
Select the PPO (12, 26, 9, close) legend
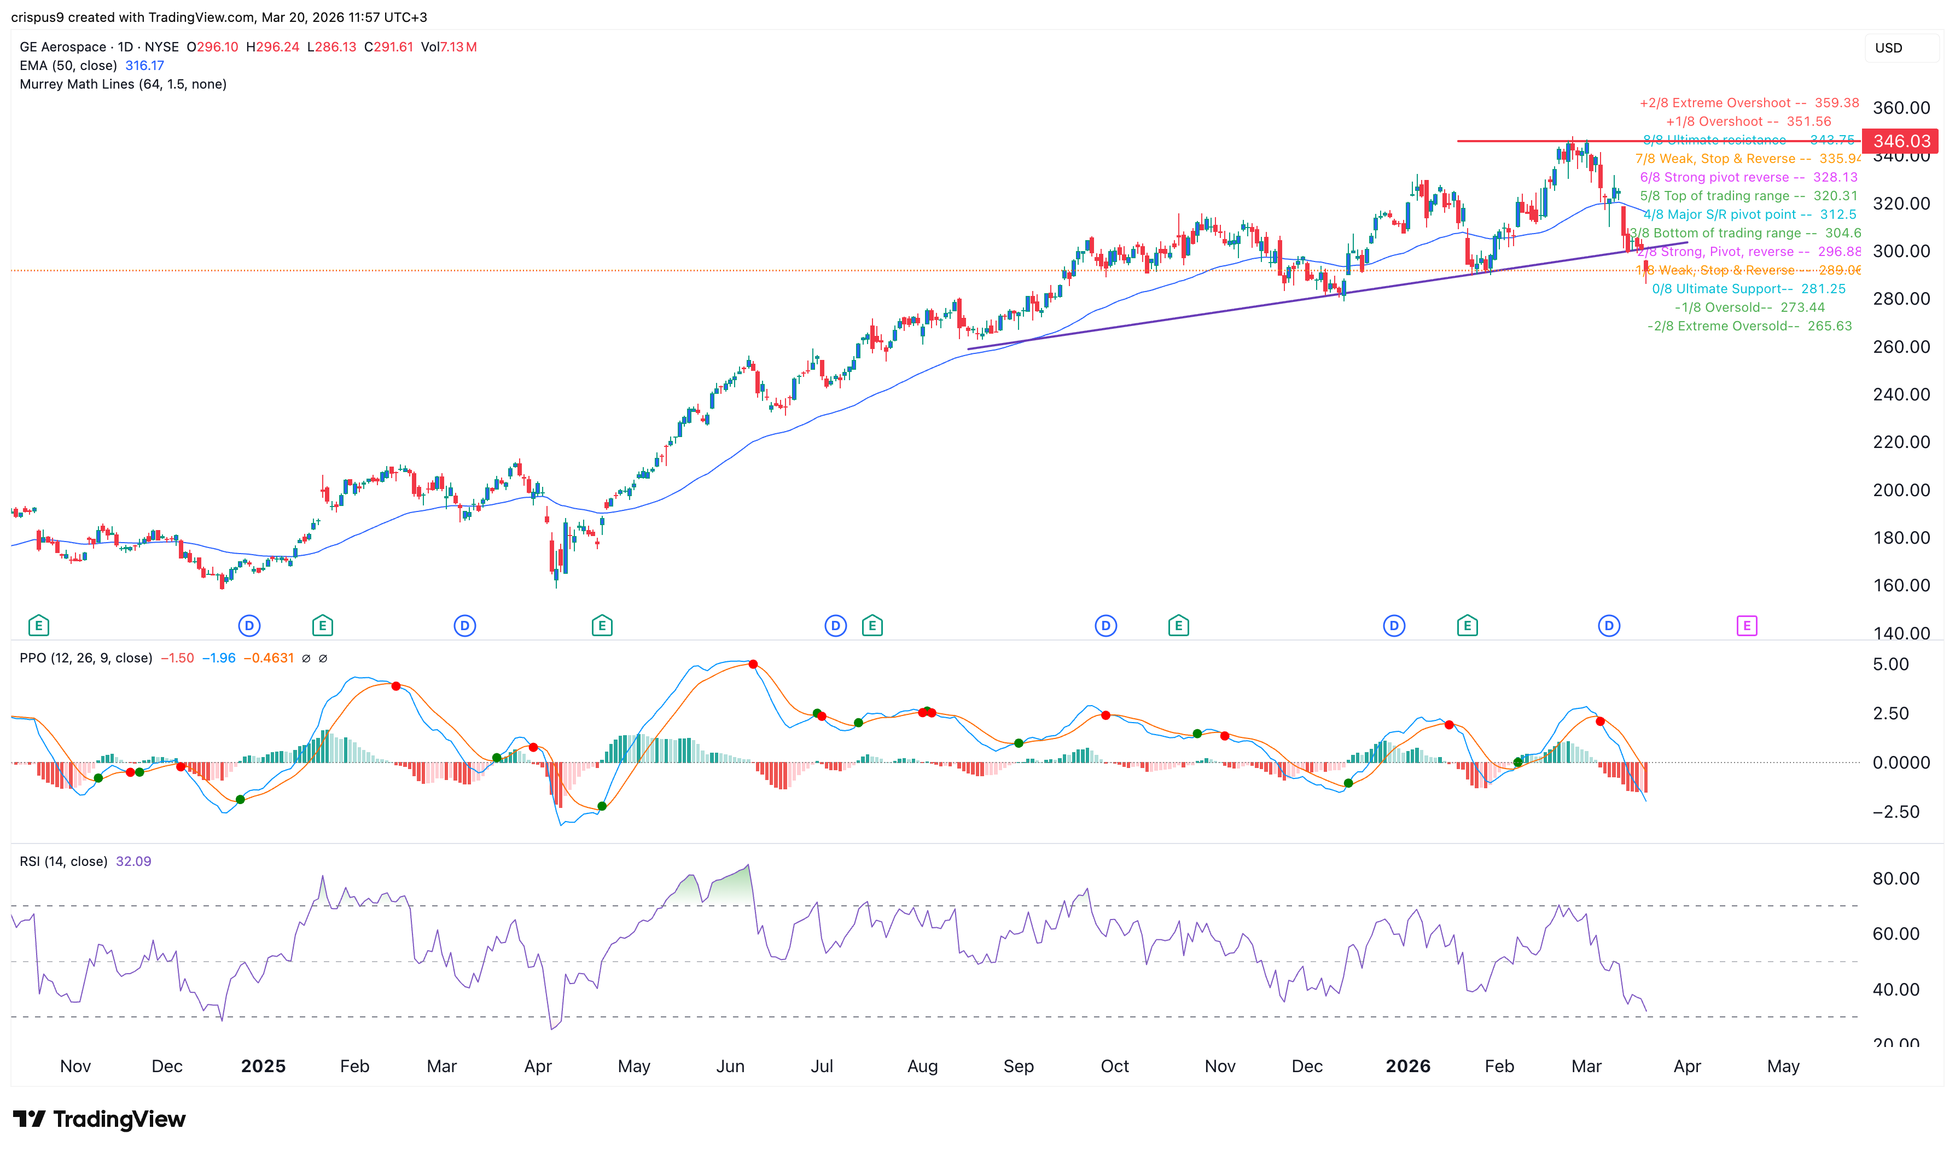point(85,658)
